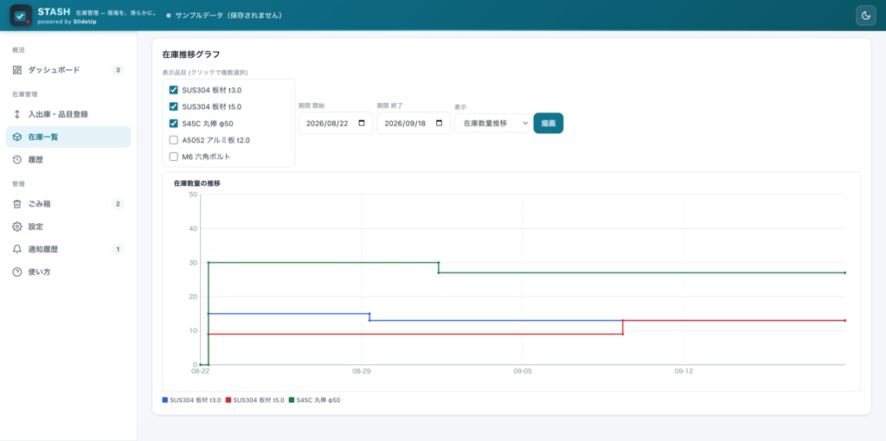Open 入出庫・品目登録 menu item
The width and height of the screenshot is (886, 441).
68,114
